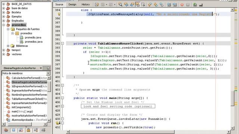Switch to the History tab
239x134 pixels.
point(86,4)
